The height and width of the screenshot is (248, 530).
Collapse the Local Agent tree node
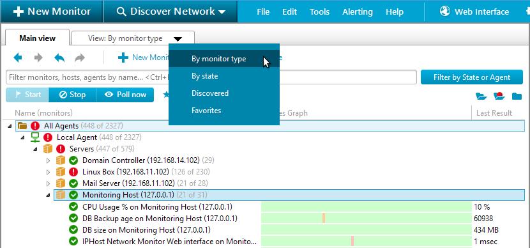22,137
